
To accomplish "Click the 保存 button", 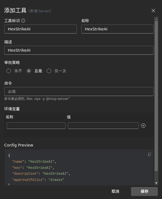I will coord(144,191).
